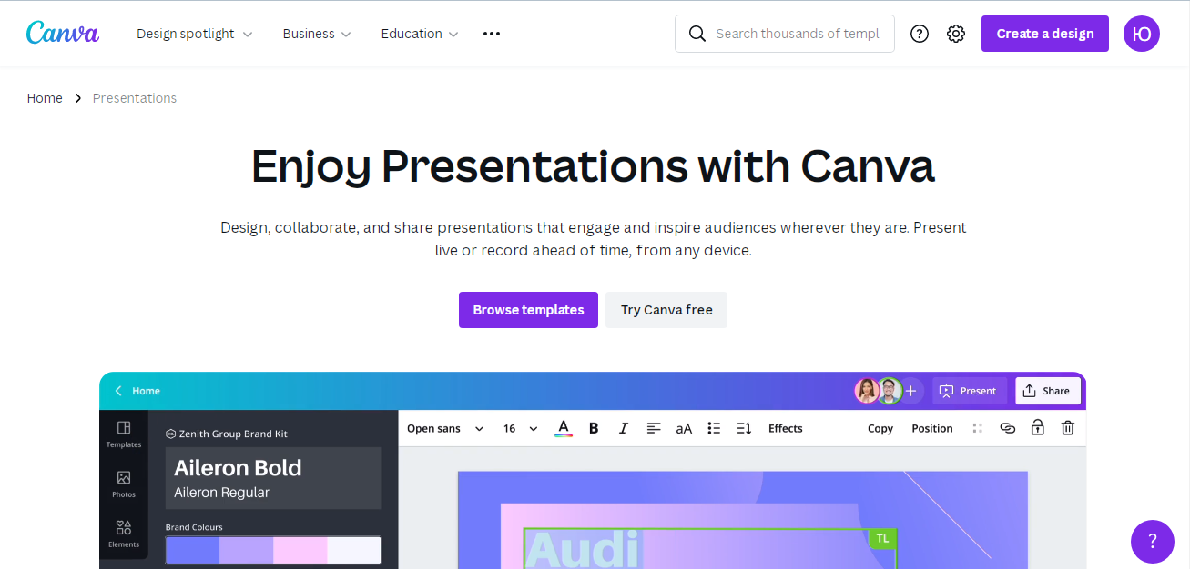The height and width of the screenshot is (569, 1190).
Task: Click Browse templates button
Action: 528,310
